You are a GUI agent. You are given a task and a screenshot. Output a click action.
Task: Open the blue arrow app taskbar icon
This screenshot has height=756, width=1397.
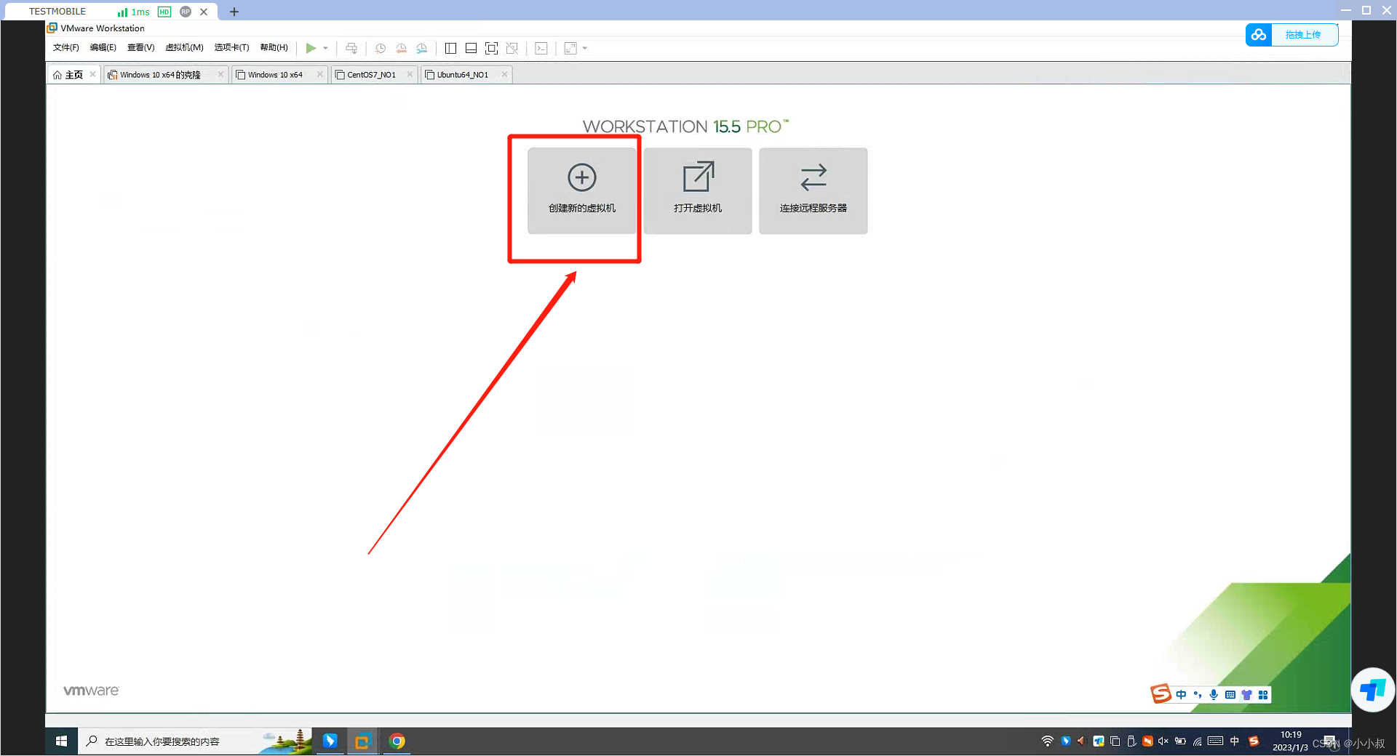[x=330, y=741]
